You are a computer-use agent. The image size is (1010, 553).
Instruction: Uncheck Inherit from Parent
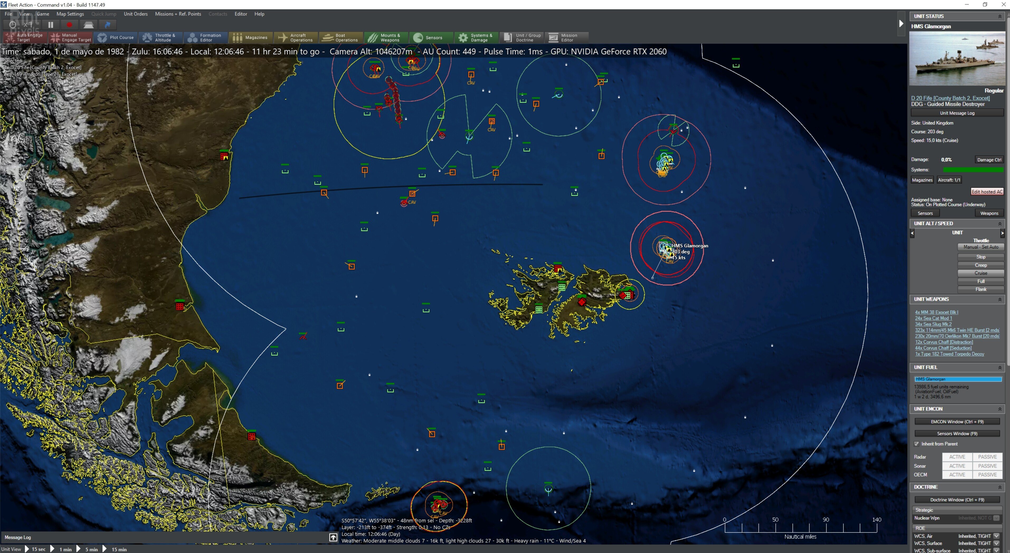(x=917, y=443)
